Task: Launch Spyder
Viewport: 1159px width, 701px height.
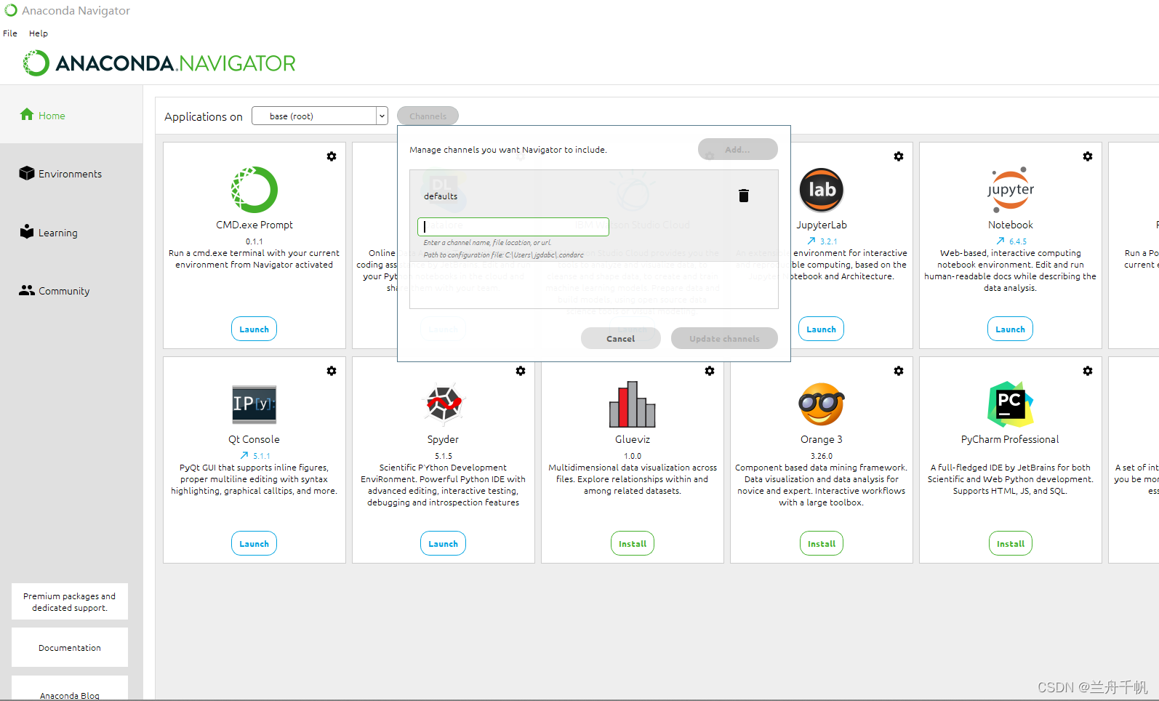Action: 444,543
